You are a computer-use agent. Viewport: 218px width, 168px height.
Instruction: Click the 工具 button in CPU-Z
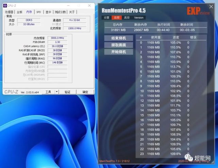click(48, 92)
